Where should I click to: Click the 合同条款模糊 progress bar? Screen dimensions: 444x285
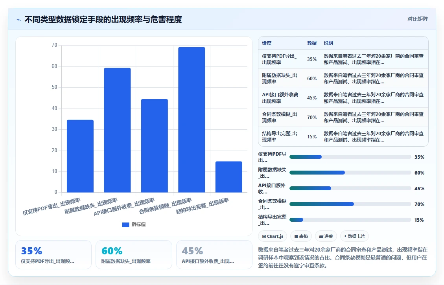[350, 204]
